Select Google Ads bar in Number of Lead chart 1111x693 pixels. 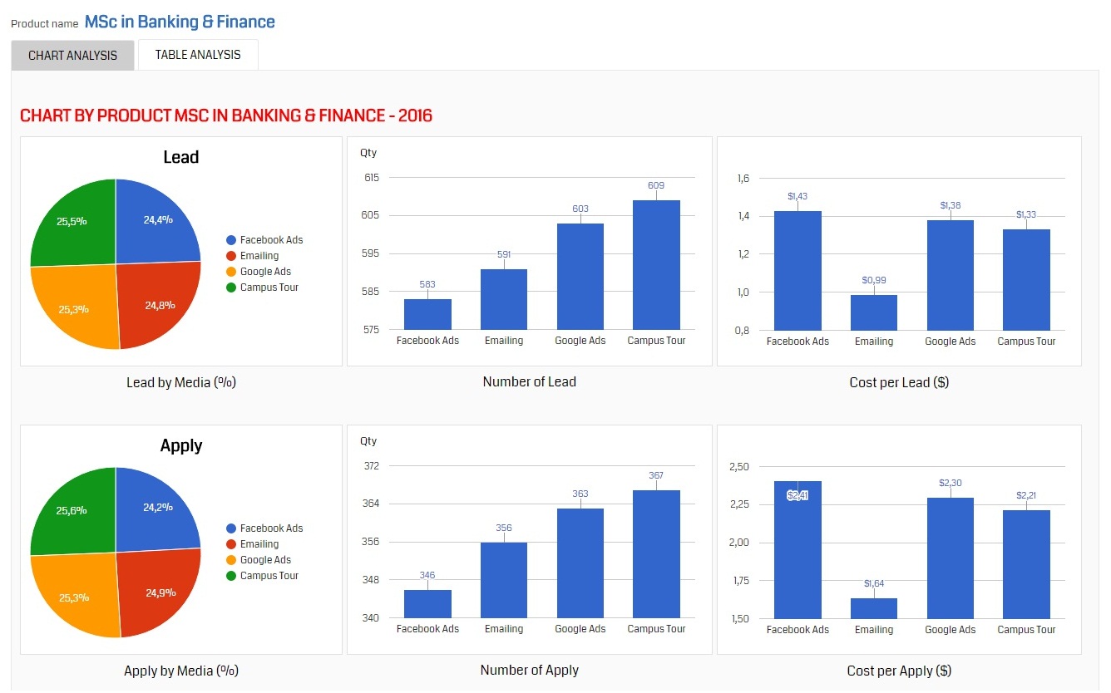[580, 277]
